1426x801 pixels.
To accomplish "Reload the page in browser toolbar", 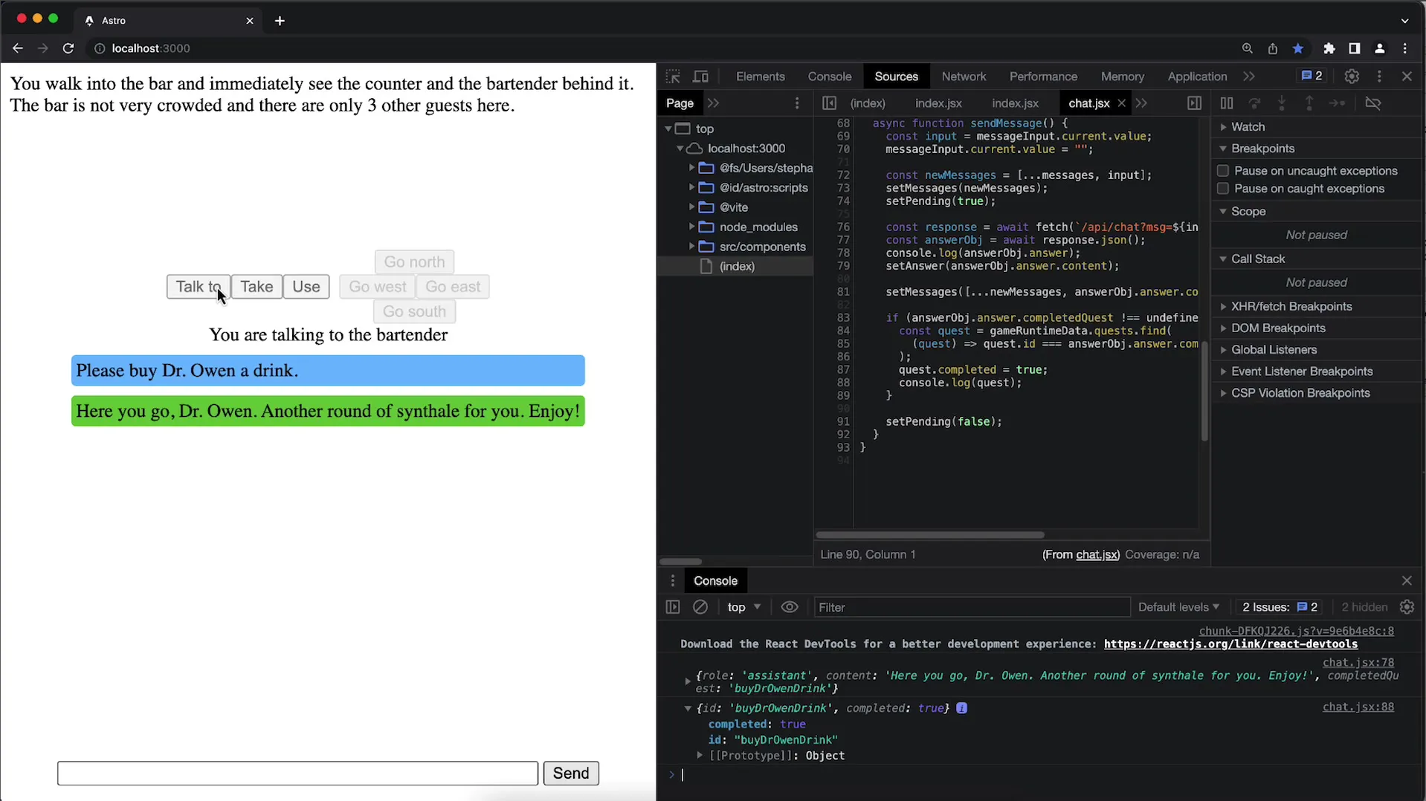I will (x=68, y=48).
